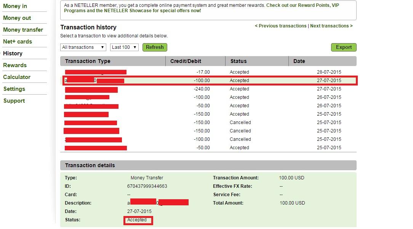The image size is (413, 229).
Task: Click the Date column header
Action: (299, 61)
